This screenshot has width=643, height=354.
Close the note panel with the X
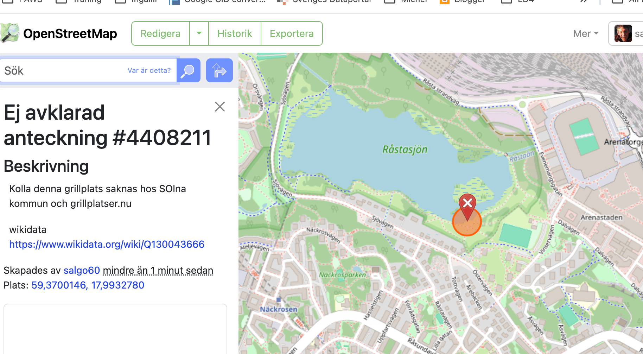(220, 107)
